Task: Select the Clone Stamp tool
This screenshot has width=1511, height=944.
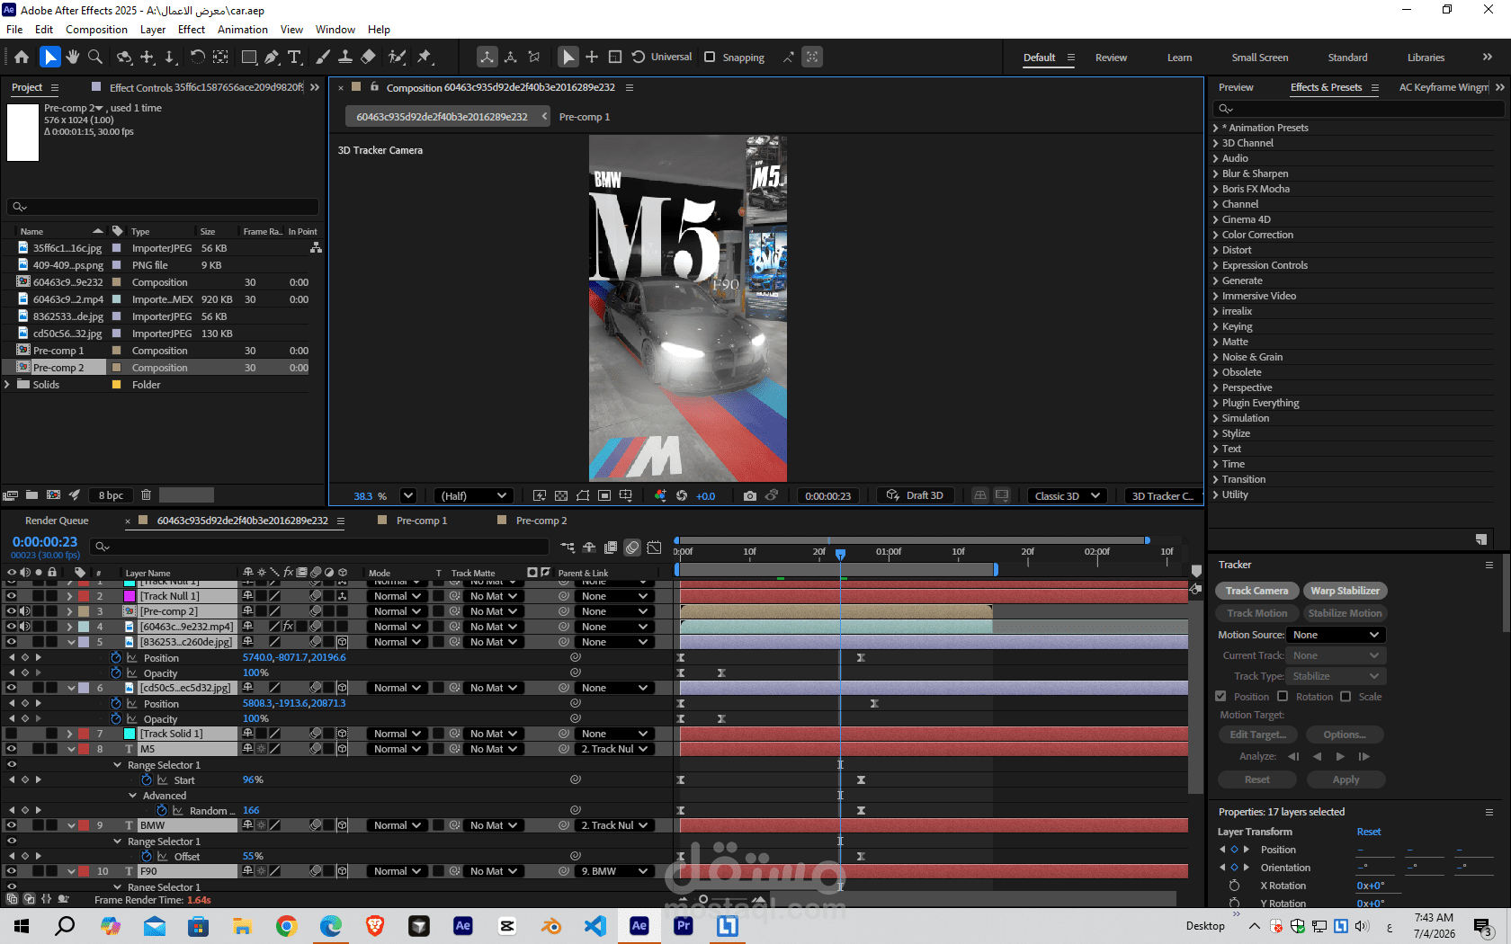Action: pos(345,57)
